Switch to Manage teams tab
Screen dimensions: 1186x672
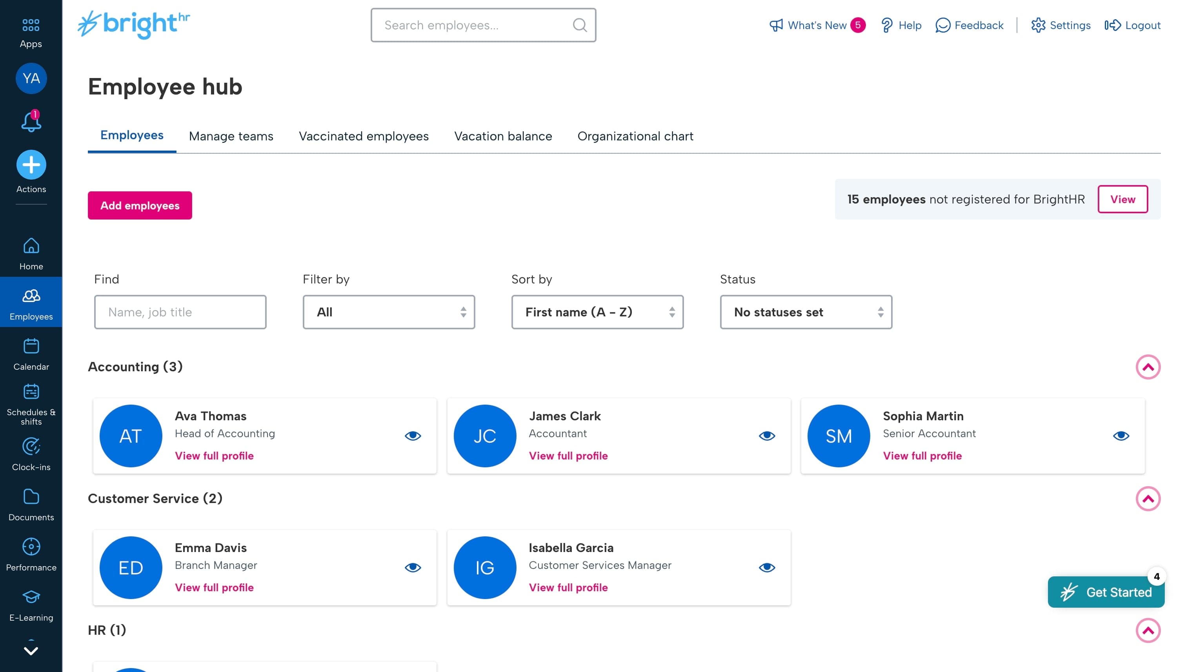(x=231, y=136)
